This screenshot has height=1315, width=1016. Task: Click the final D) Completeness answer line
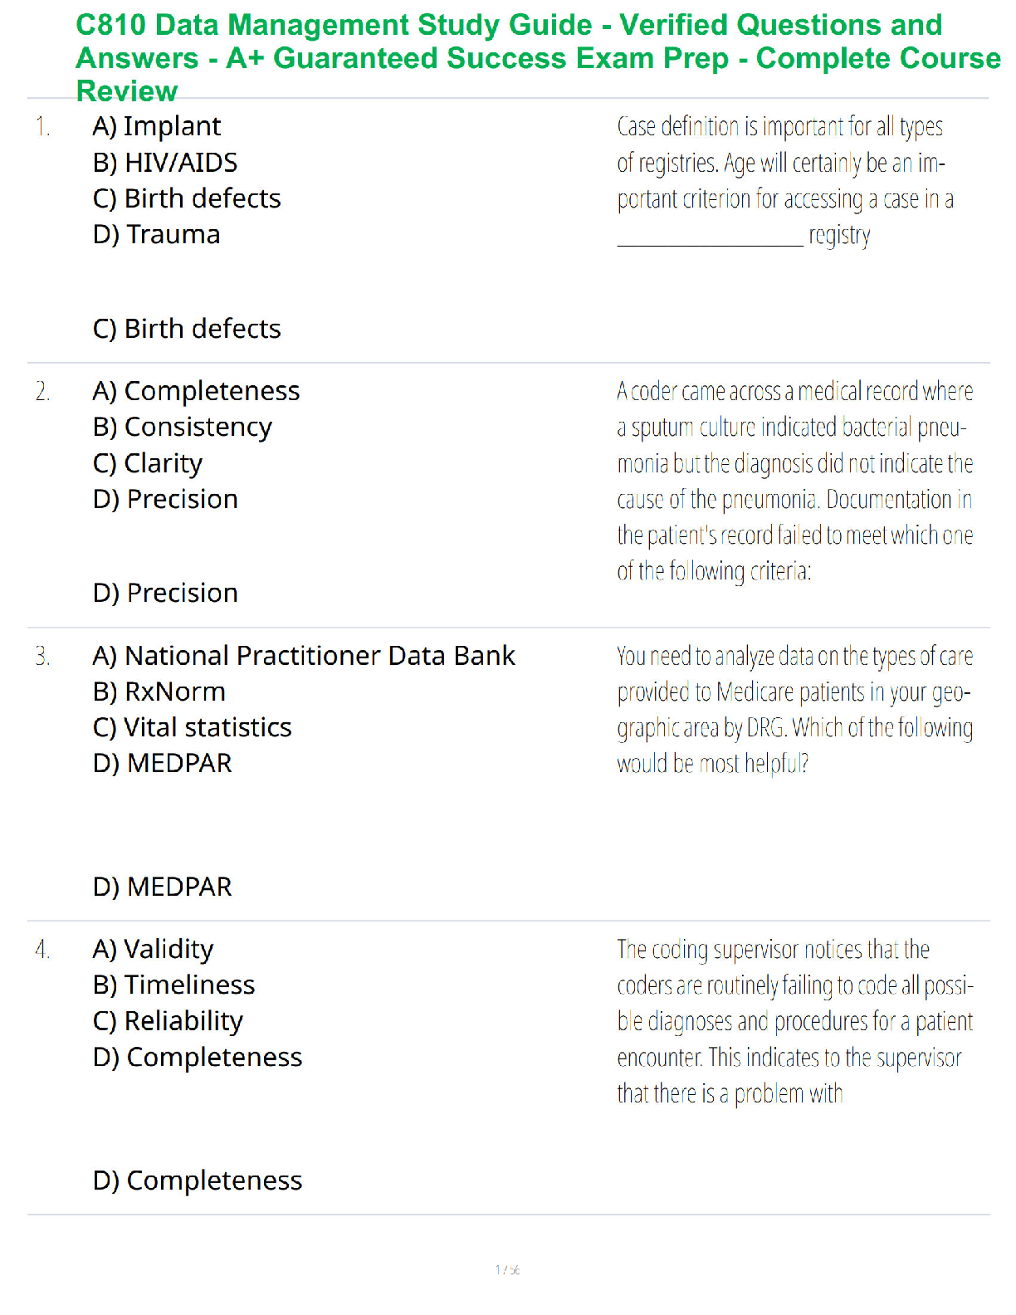198,1181
